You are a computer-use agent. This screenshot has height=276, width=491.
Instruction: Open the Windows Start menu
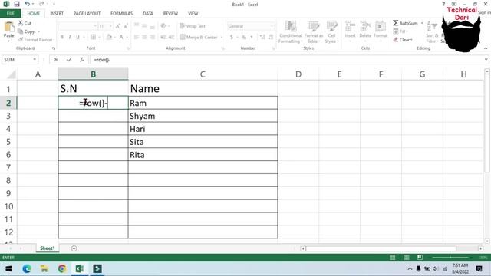click(8, 268)
